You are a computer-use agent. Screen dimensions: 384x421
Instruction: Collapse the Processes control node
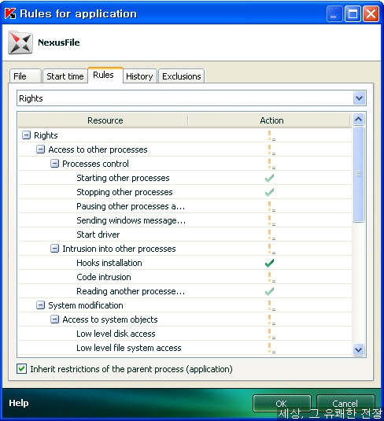point(54,164)
